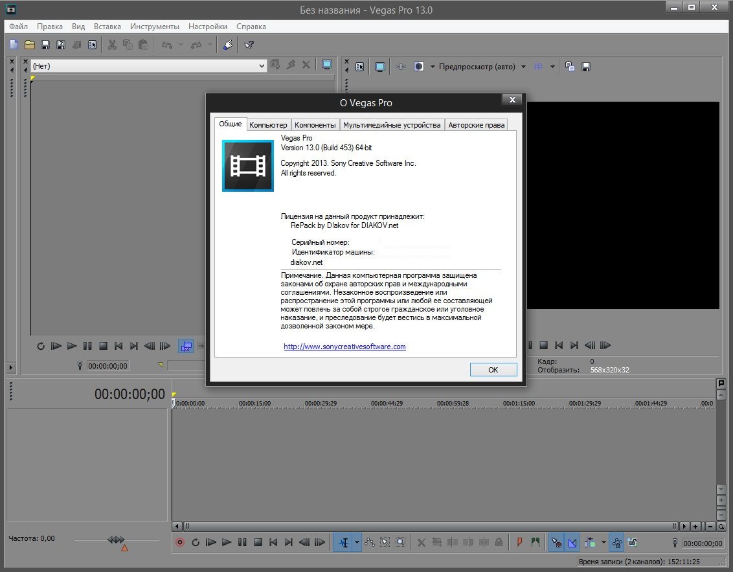Image resolution: width=733 pixels, height=572 pixels.
Task: Click the 00:00:15:00 mark on timeline ruler
Action: coord(254,403)
